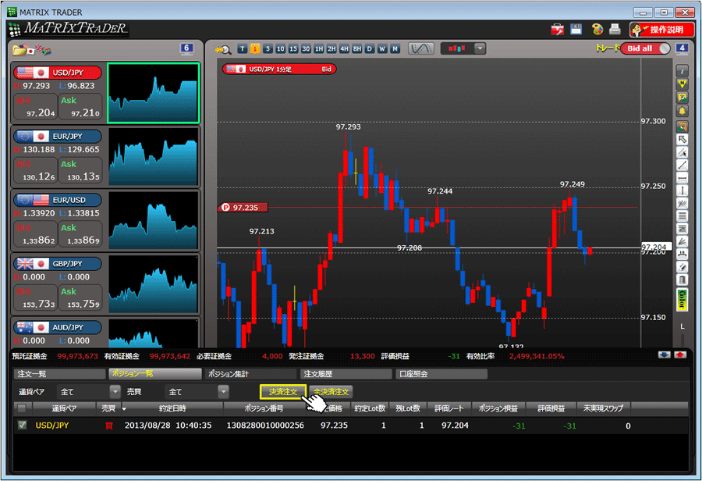Switch to the 注文一覧 tab
Screen dimensions: 702x481
(x=59, y=374)
